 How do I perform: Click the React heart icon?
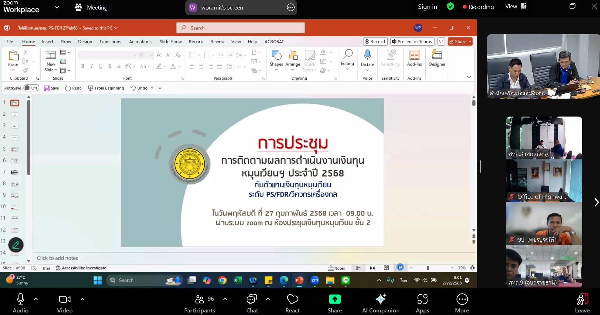[x=292, y=303]
